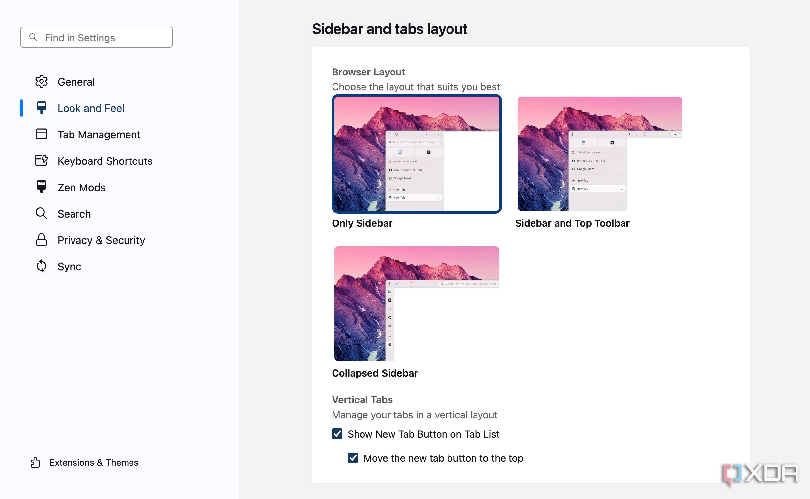Click the Look and Feel paintbrush icon
Screen dimensions: 810x499
[42, 108]
